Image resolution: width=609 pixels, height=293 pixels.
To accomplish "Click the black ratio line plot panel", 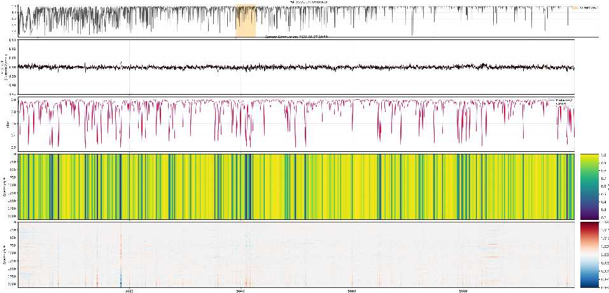I will point(296,67).
